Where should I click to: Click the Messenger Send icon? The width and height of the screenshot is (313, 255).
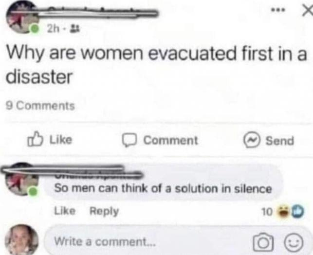click(252, 140)
